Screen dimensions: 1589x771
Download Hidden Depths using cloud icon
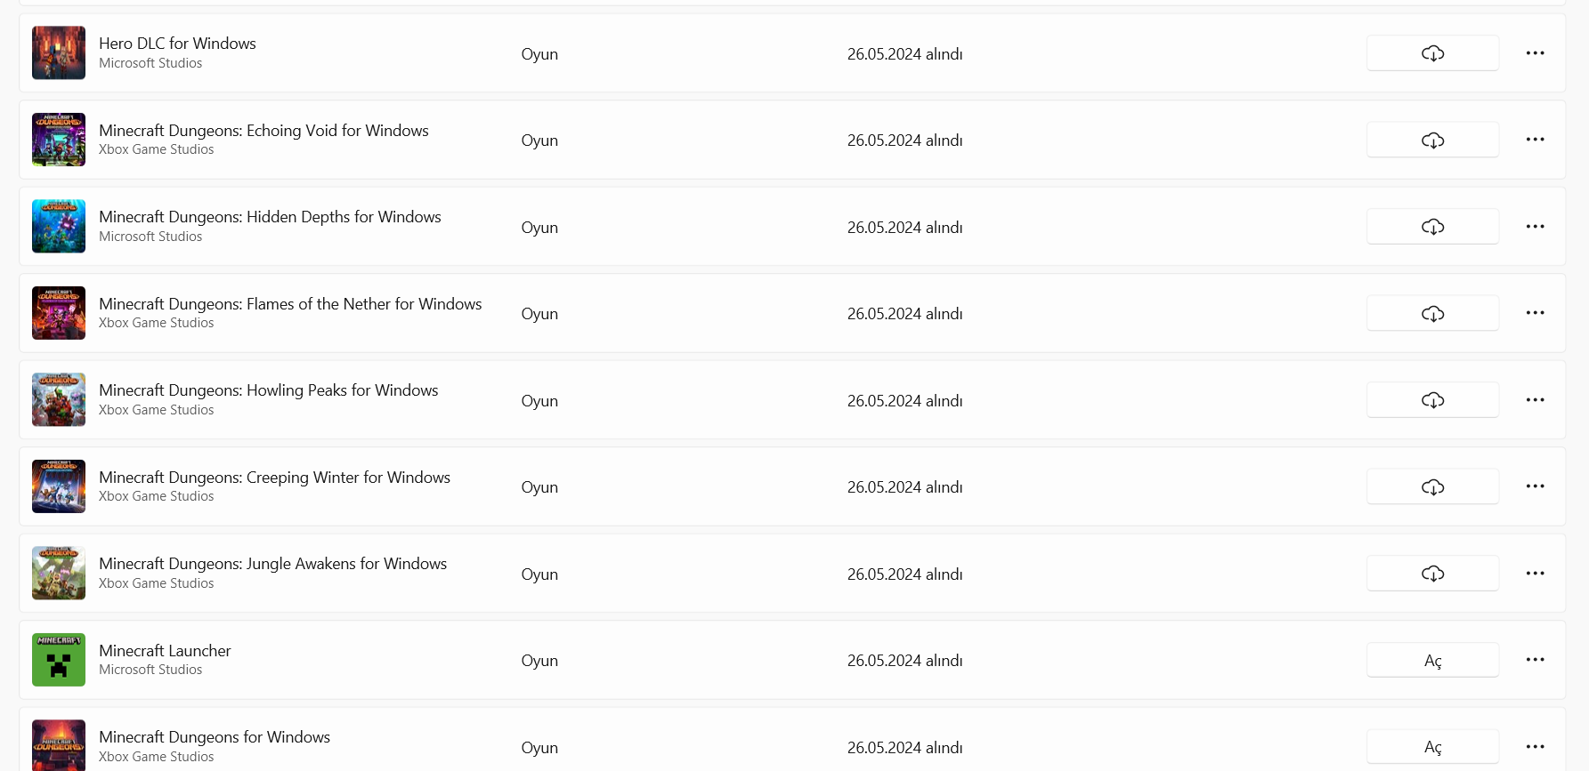[x=1432, y=227]
